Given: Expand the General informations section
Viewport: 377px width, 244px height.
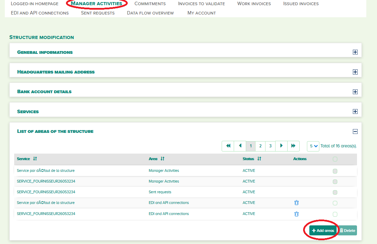Looking at the screenshot, I should 355,52.
